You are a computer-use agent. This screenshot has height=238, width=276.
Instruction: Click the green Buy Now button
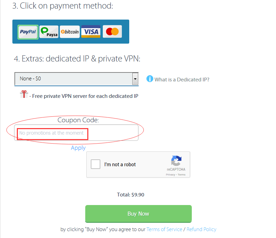coord(139,214)
